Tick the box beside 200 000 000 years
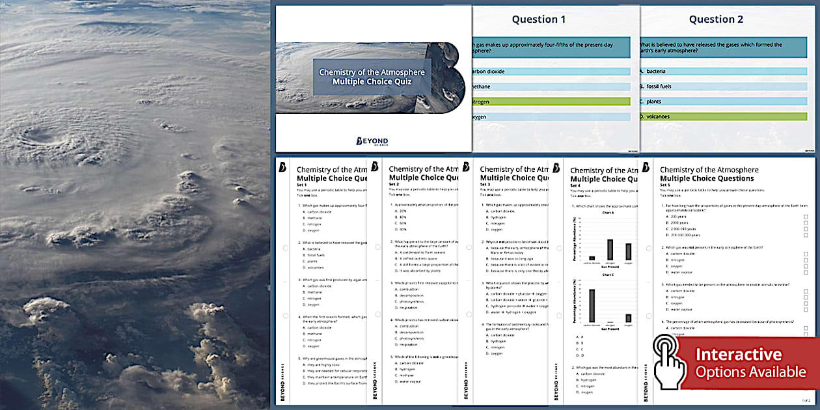820x410 pixels. [x=805, y=235]
